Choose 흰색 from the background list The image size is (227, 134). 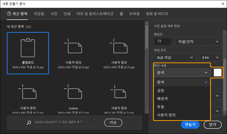pos(182,82)
